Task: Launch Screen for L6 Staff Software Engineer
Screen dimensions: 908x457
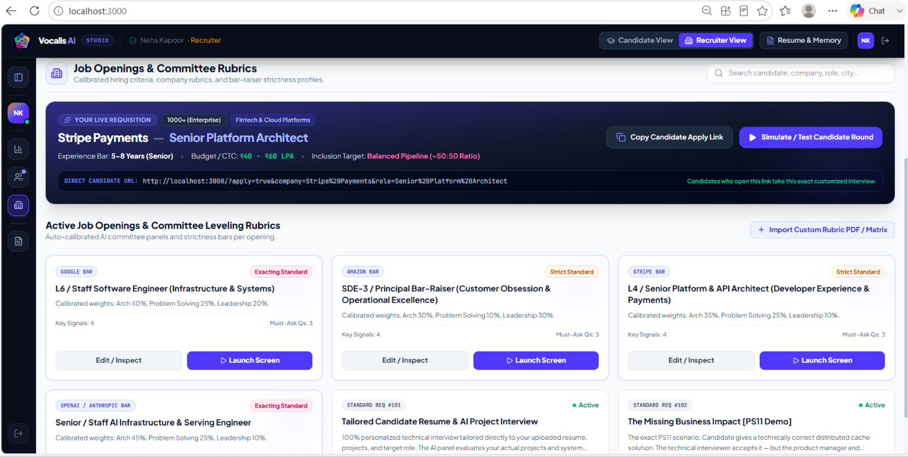Action: click(249, 360)
